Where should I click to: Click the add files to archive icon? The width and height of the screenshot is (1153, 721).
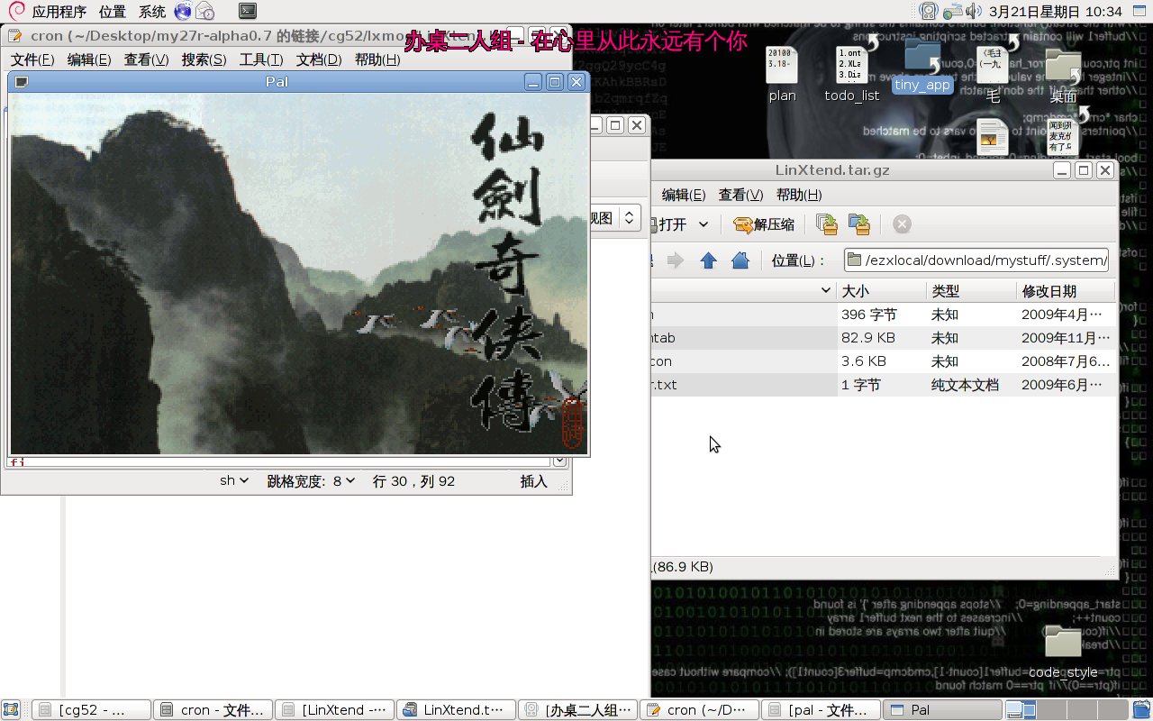[x=826, y=224]
